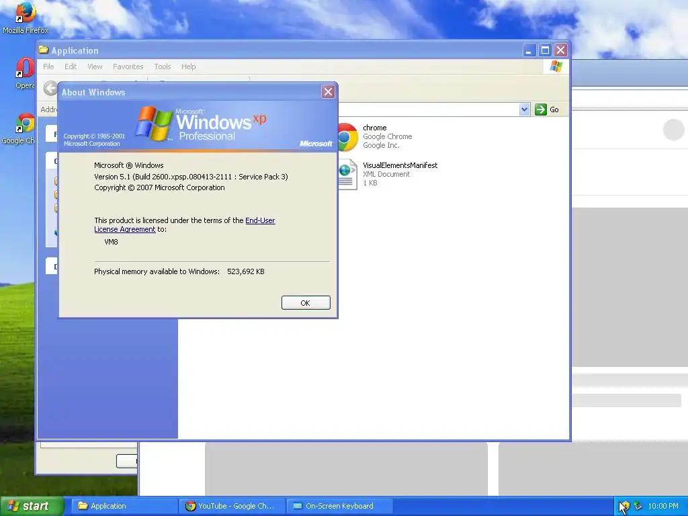The image size is (688, 516).
Task: Open the Tools menu
Action: [163, 67]
